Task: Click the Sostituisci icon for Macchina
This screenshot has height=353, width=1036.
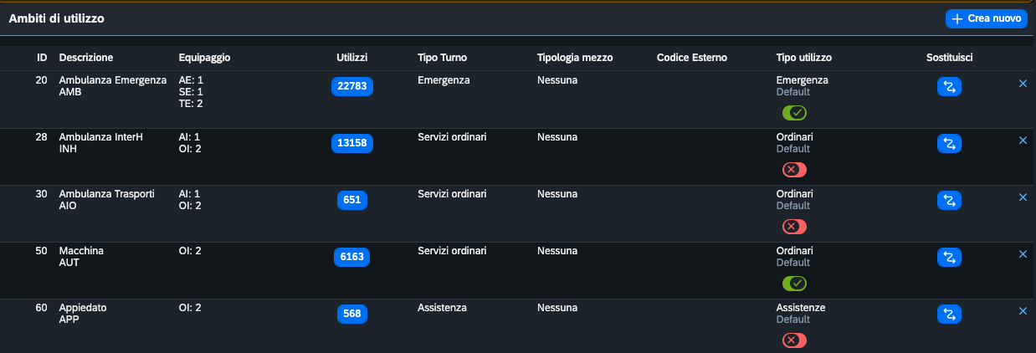Action: (x=949, y=257)
